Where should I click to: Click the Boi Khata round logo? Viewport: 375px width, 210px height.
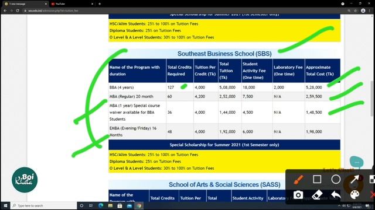coord(25,180)
